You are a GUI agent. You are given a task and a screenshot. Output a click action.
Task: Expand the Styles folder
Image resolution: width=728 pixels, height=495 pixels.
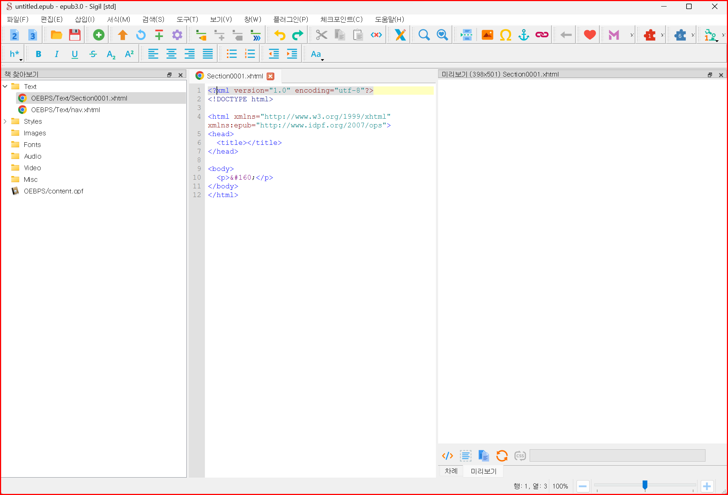(5, 121)
